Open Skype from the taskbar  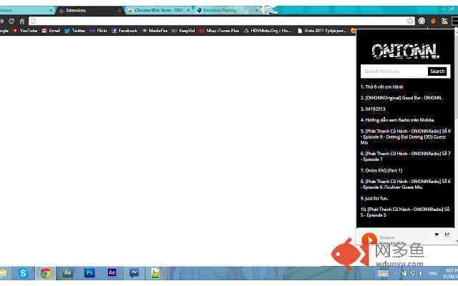24,273
